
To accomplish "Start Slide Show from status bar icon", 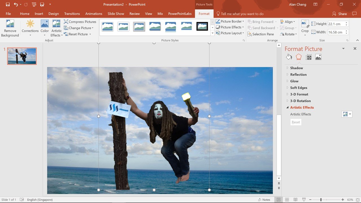I will pyautogui.click(x=304, y=200).
